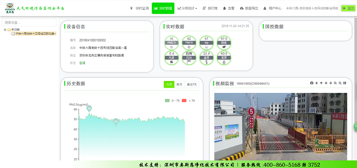The width and height of the screenshot is (357, 168).
Task: Select the wind speed (风速) gauge
Action: pos(171,58)
